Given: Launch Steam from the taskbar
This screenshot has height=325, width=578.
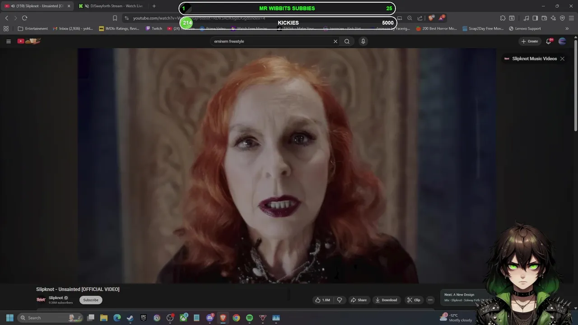Looking at the screenshot, I should click(x=130, y=318).
